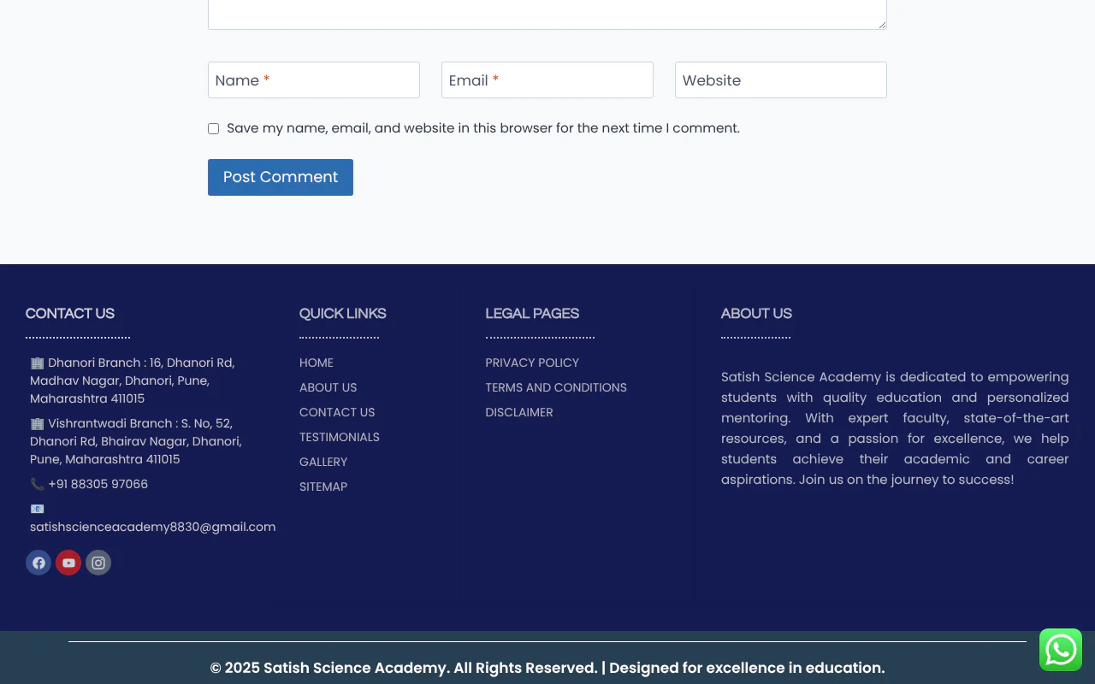Go to the HOME quick link
This screenshot has height=684, width=1095.
coord(317,363)
